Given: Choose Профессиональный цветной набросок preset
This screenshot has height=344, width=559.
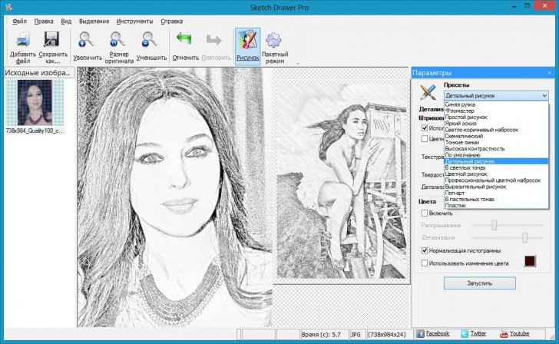Looking at the screenshot, I should pyautogui.click(x=496, y=180).
